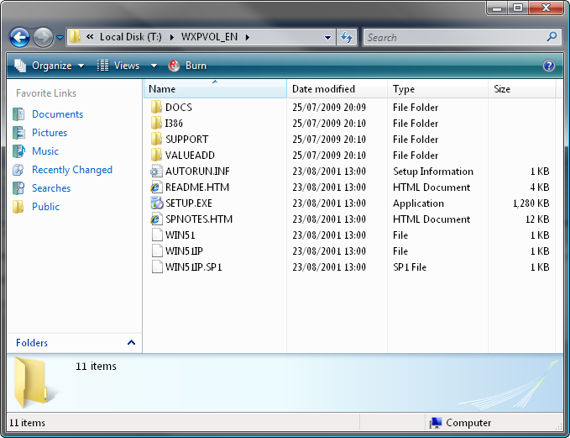Click the folder icon in the address bar
Screen dimensions: 570x438
pyautogui.click(x=75, y=37)
